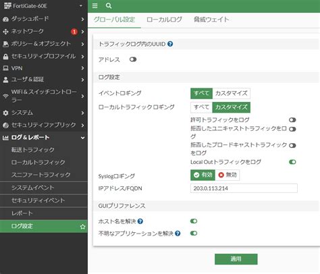Enable 許可トラフィックをログ toggle
The width and height of the screenshot is (320, 274).
(292, 120)
